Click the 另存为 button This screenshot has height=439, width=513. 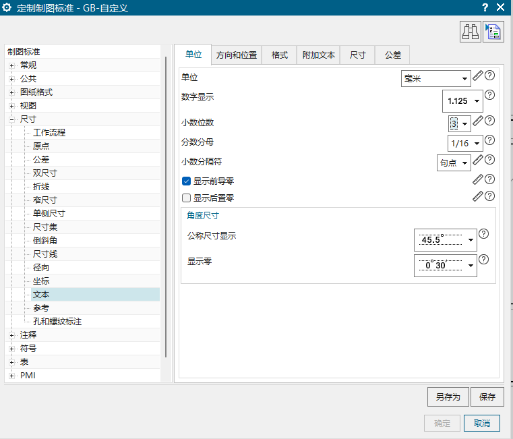click(x=448, y=397)
